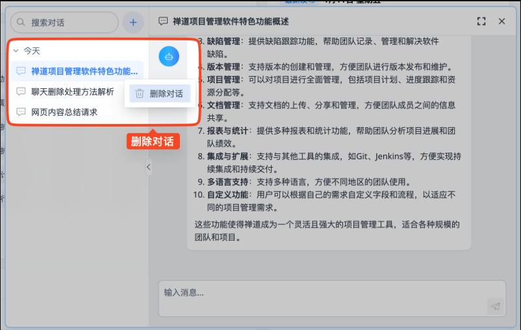This screenshot has height=330, width=521.
Task: Click the bold text 集成与扩展
Action: click(227, 157)
